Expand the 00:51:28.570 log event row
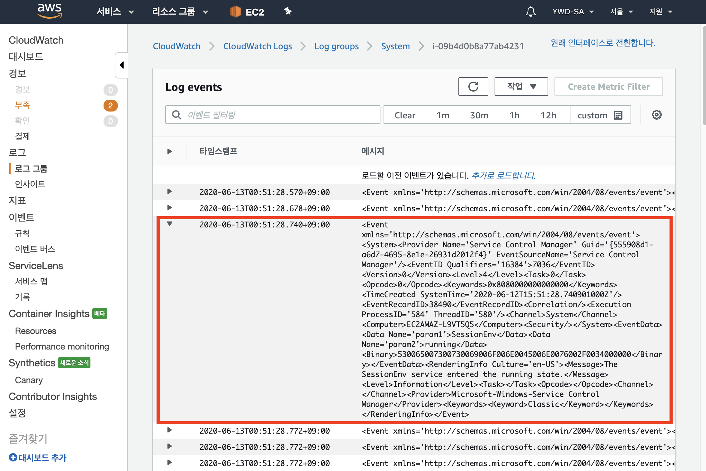Viewport: 706px width, 471px height. click(169, 191)
